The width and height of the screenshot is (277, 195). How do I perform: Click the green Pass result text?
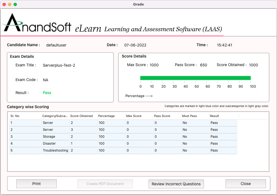coord(47,93)
